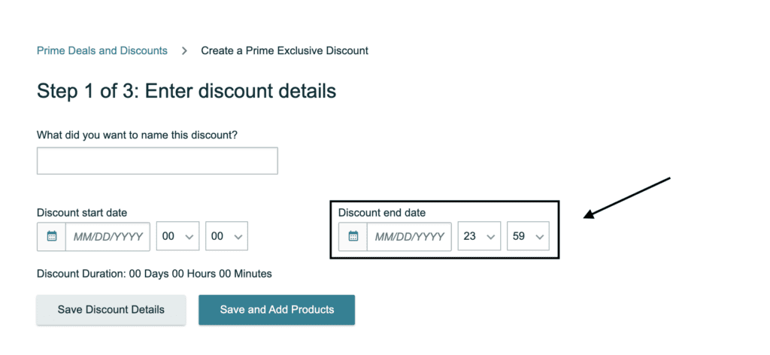Expand the start date hour dropdown

tap(177, 236)
